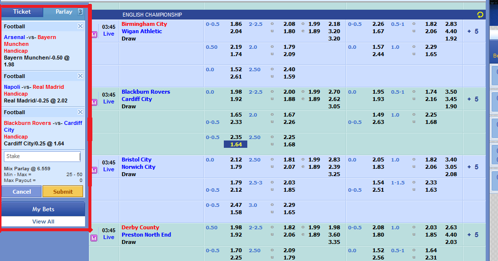
Task: Open Norwich City team link
Action: point(138,167)
